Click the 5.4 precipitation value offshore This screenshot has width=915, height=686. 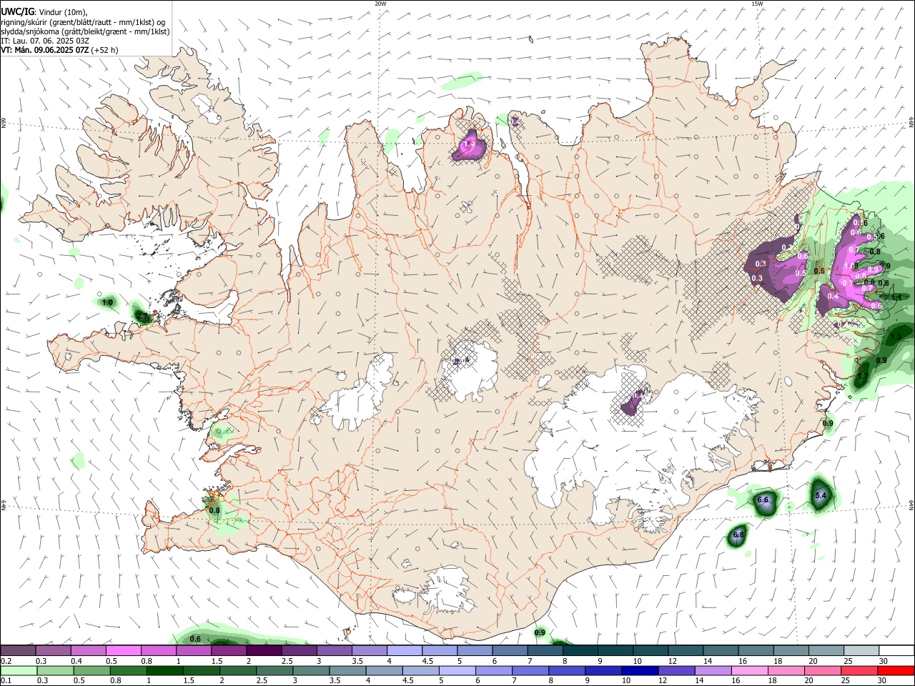(x=821, y=495)
